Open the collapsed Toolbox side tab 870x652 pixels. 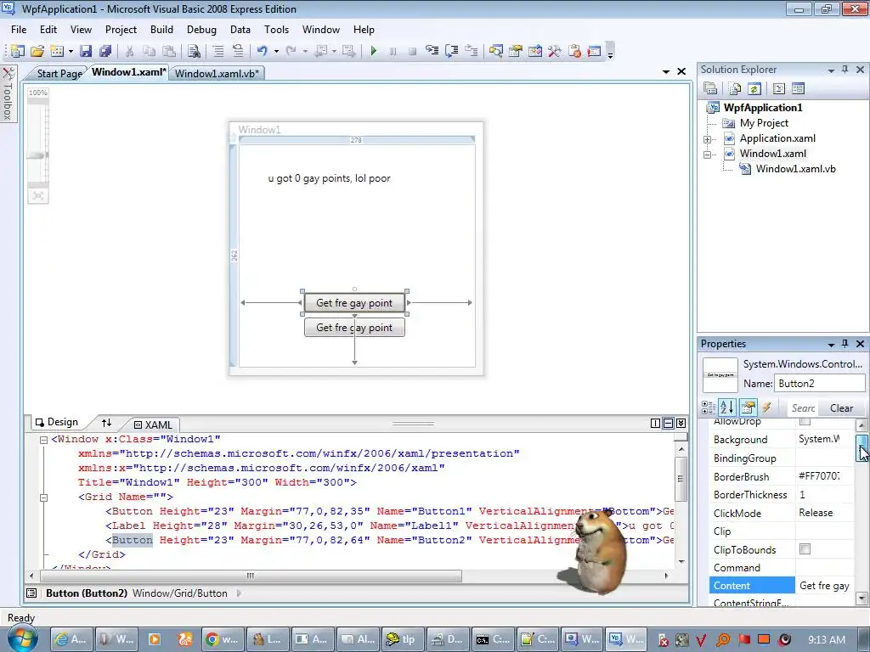click(x=8, y=94)
